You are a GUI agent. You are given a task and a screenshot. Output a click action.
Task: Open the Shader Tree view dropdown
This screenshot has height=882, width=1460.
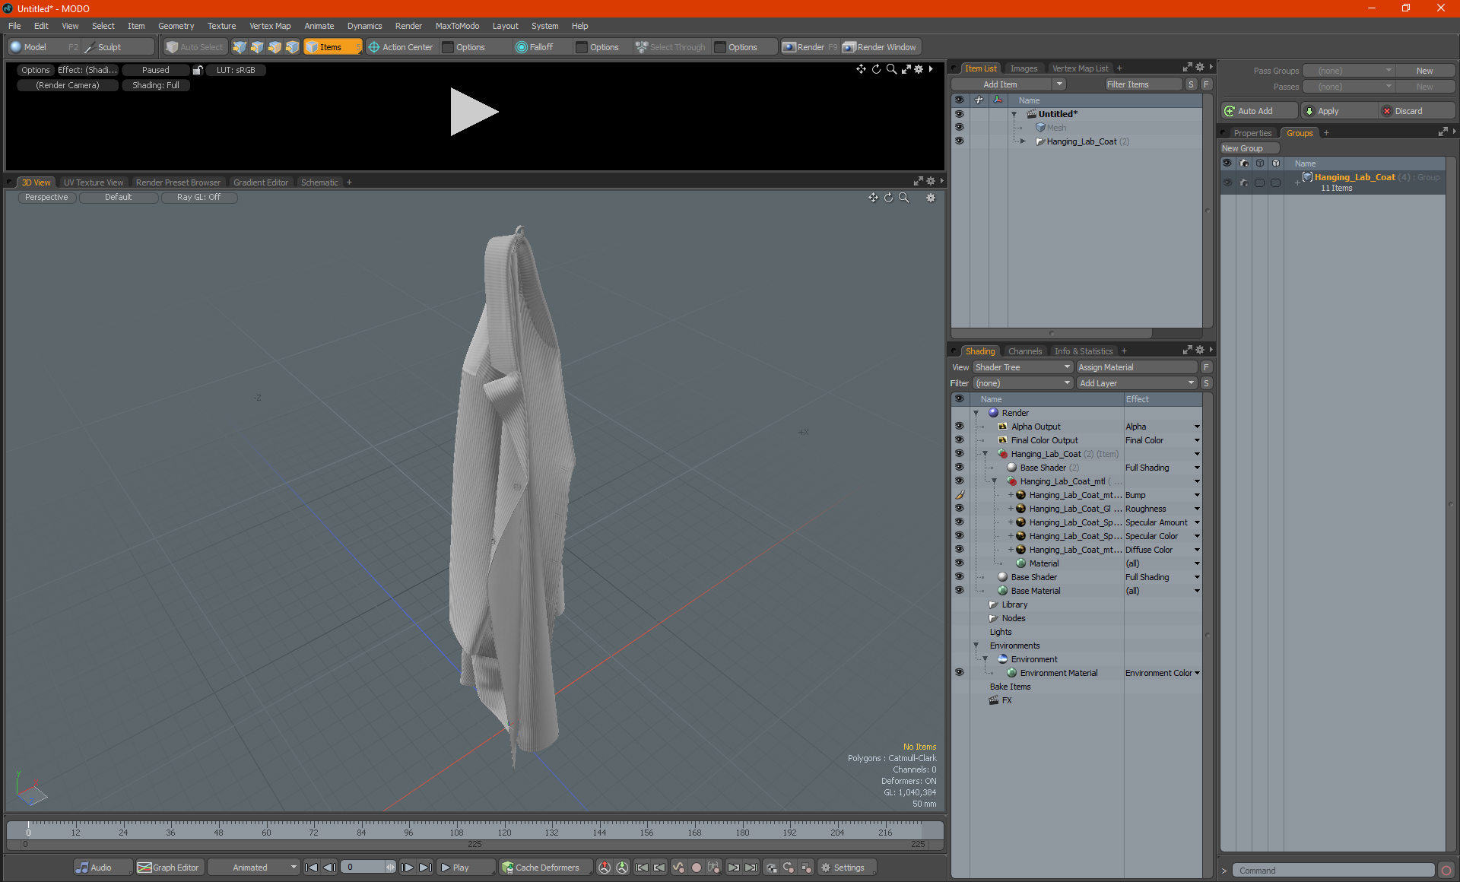pos(1021,367)
